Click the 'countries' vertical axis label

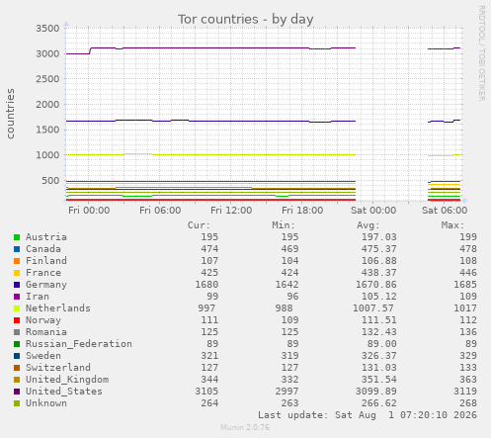point(10,114)
